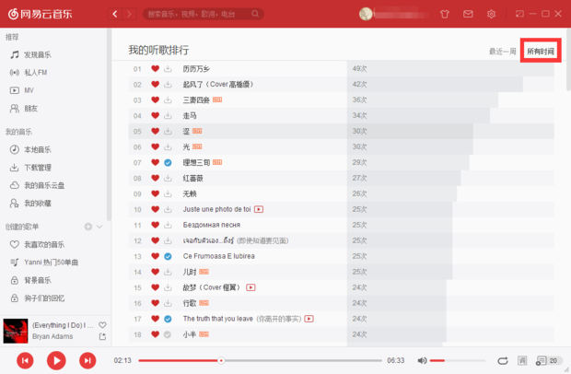Open the messages envelope icon
The image size is (571, 374).
click(x=468, y=14)
